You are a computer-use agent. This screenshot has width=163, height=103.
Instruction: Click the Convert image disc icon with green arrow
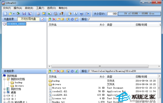(50, 14)
